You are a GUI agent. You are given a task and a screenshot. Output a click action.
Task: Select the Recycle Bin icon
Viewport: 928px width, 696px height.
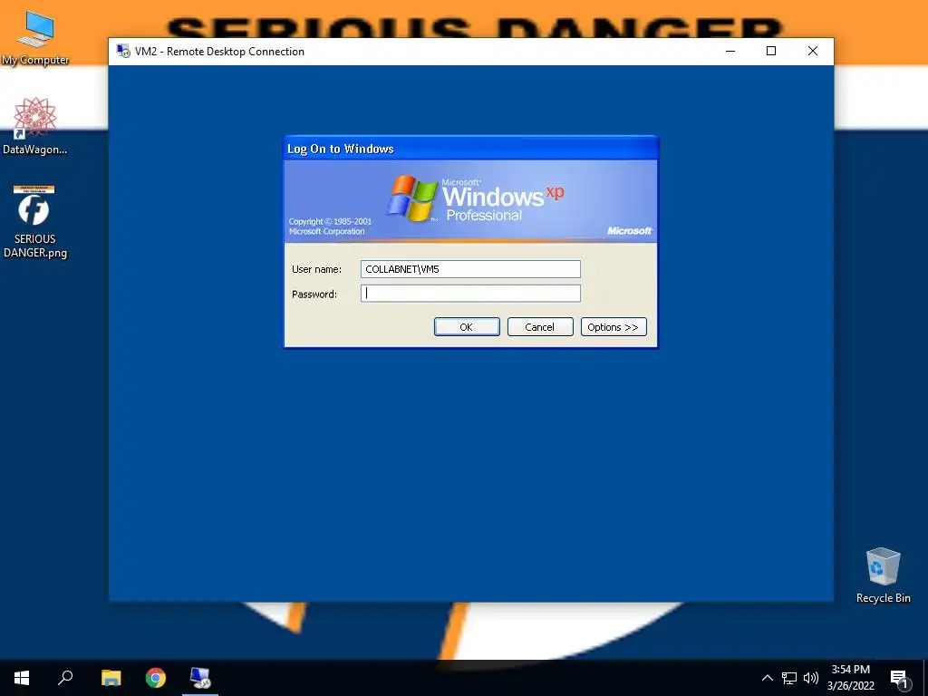pos(883,575)
